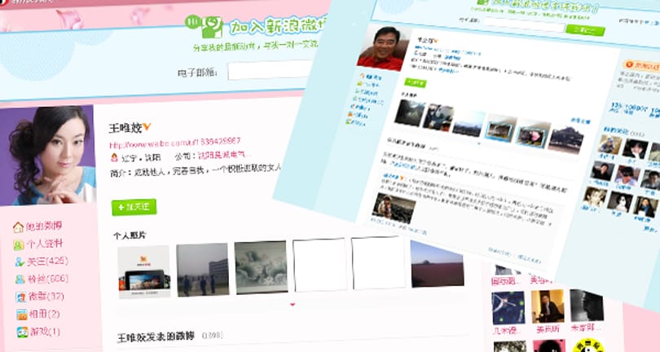660x352 pixels.
Task: Open the photo of people near a building
Action: point(203,270)
